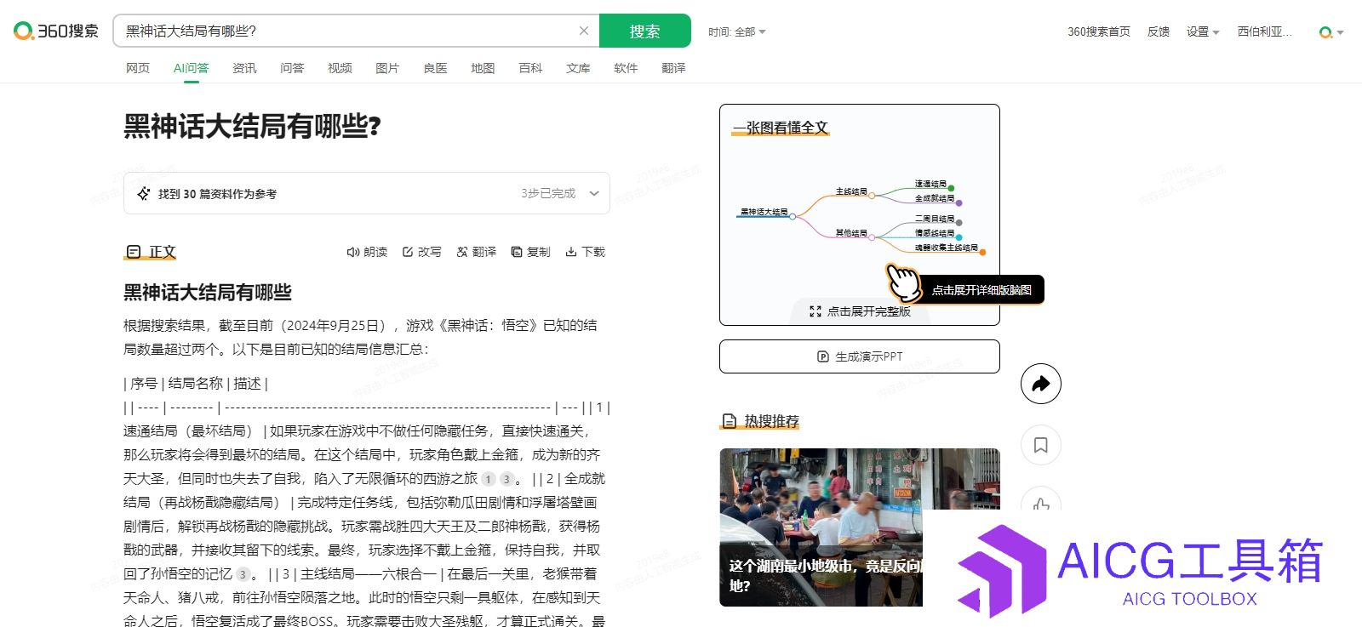Image resolution: width=1362 pixels, height=627 pixels.
Task: Switch to the 视频 tab
Action: [x=340, y=68]
